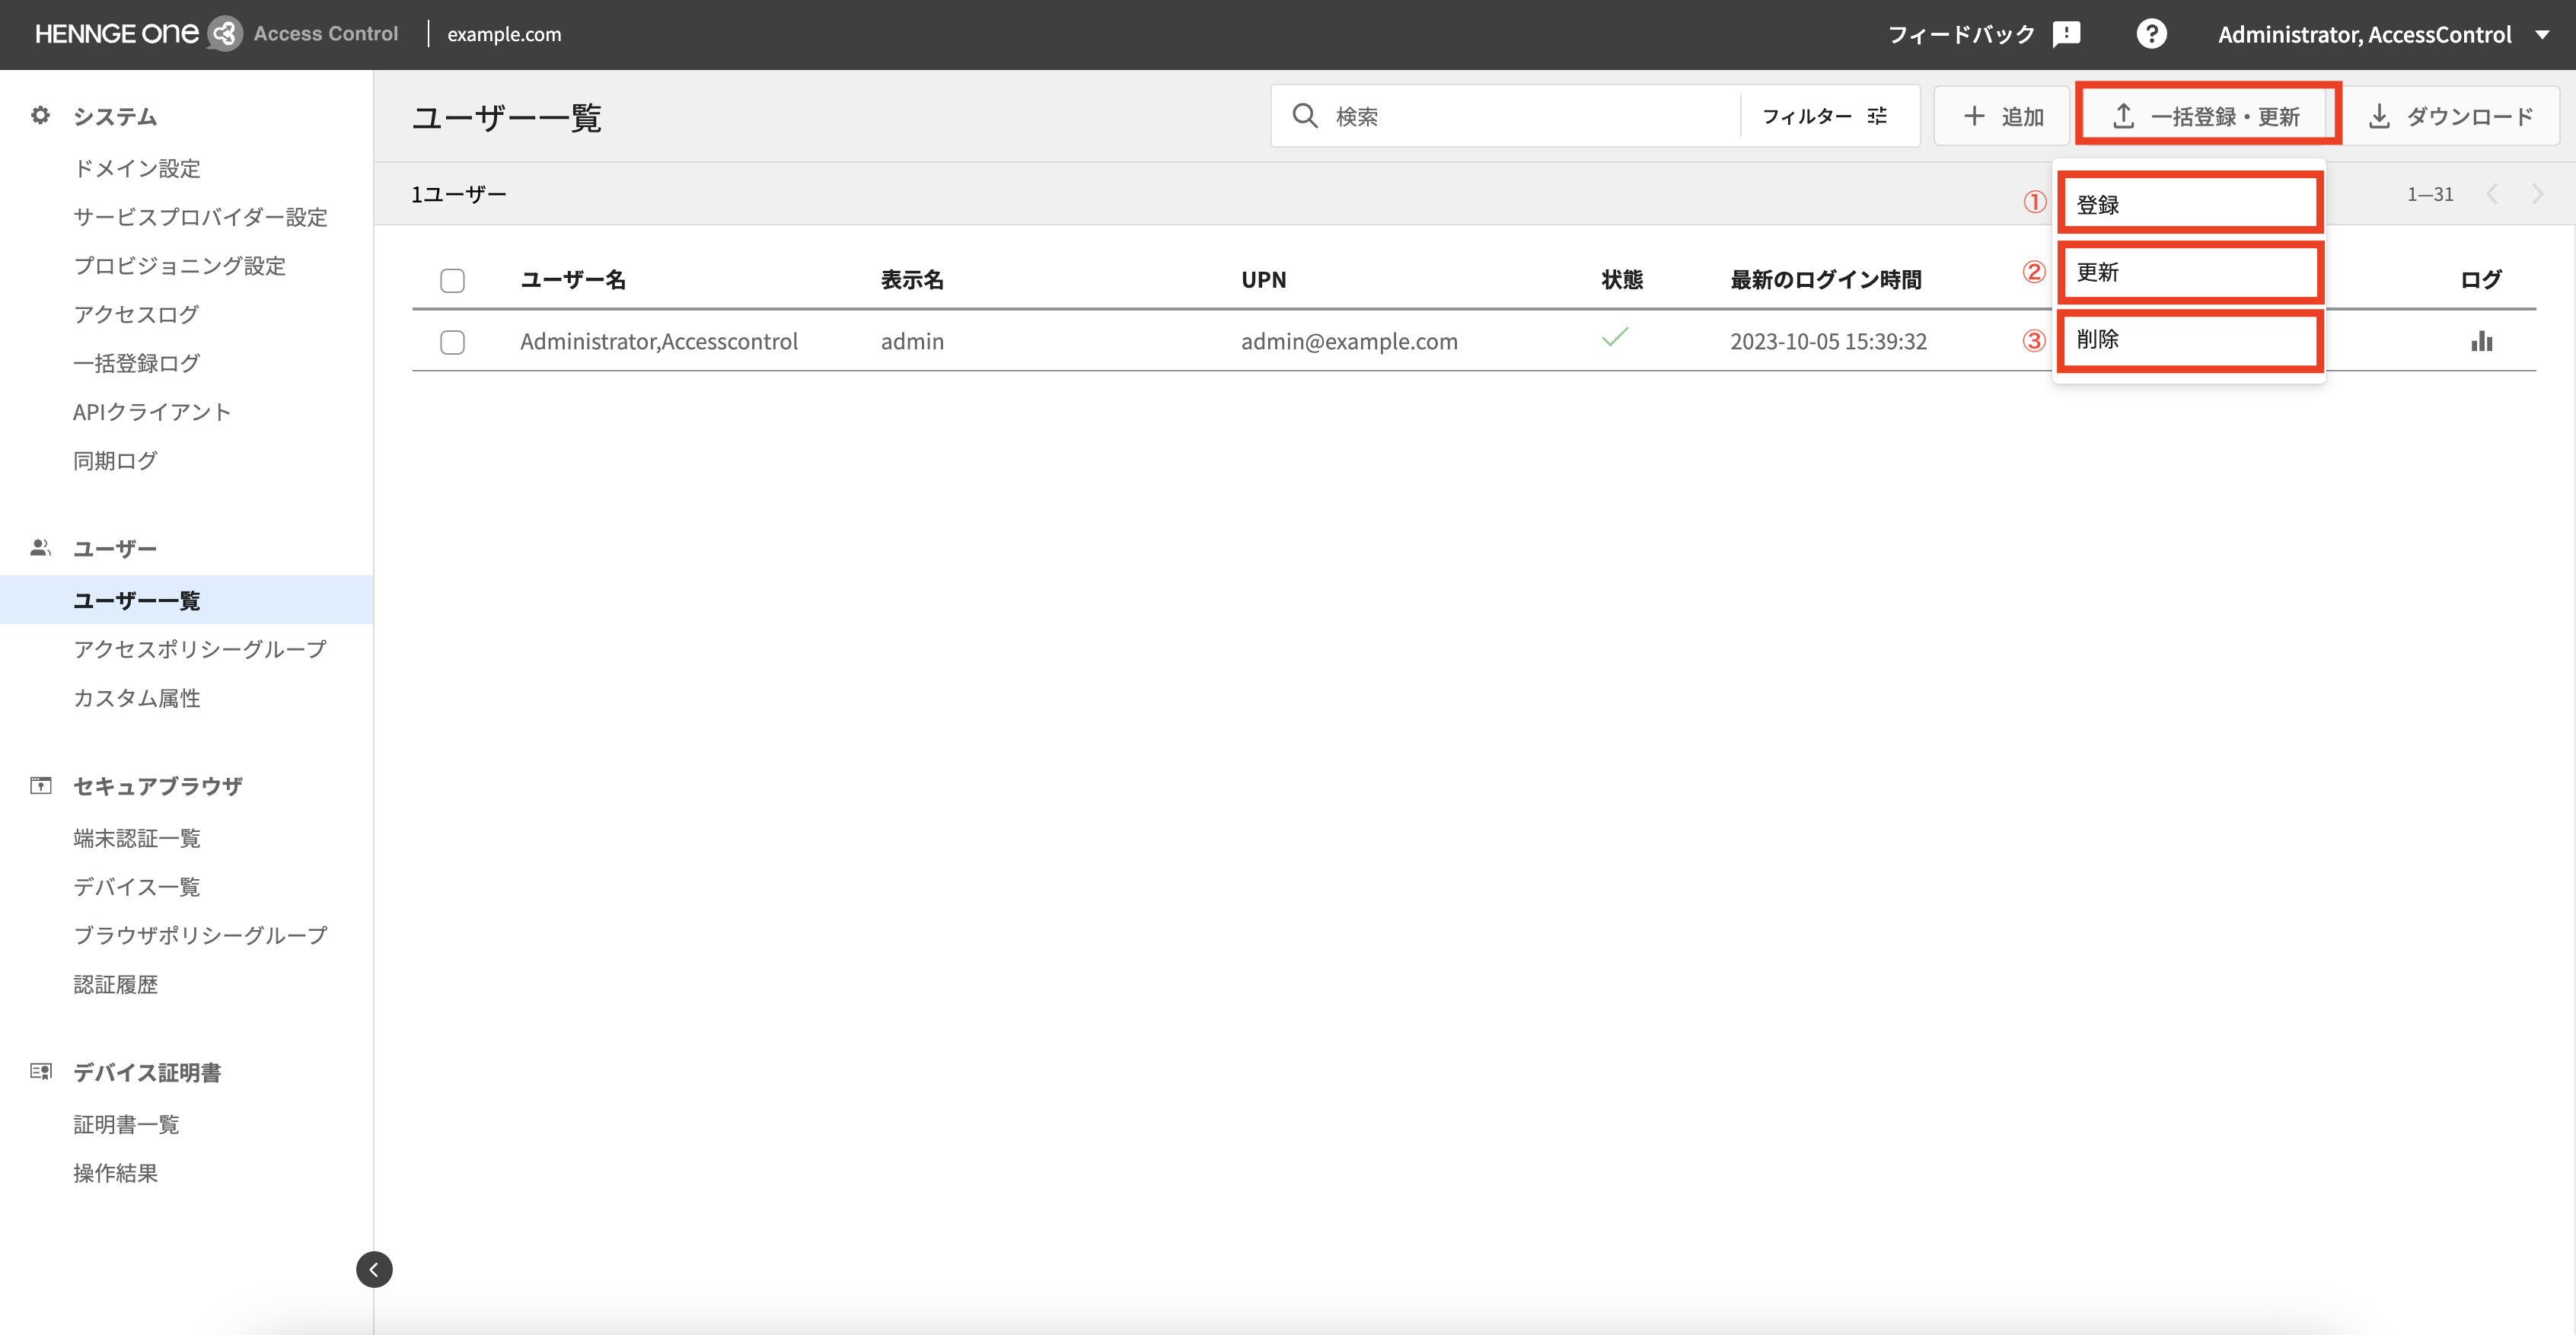Click the ユーザー名 column header
2576x1335 pixels.
point(573,280)
